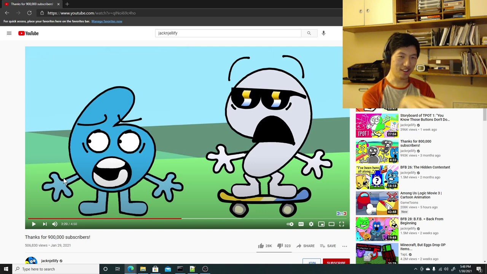Screen dimensions: 487x274
Task: Go back in the browser
Action: click(x=7, y=13)
